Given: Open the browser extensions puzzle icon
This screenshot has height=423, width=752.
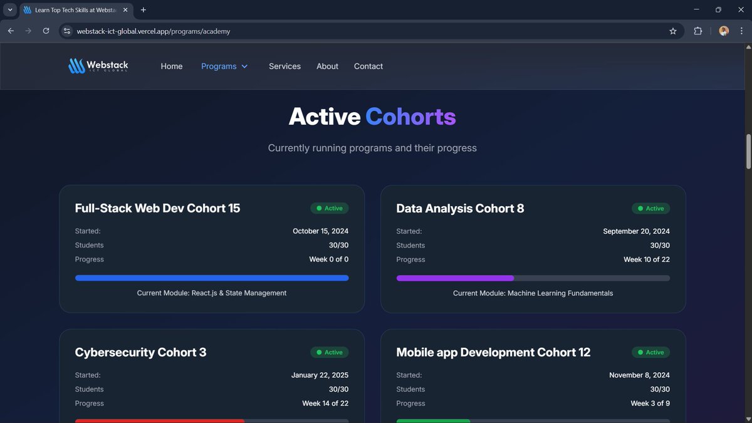Looking at the screenshot, I should pyautogui.click(x=698, y=31).
